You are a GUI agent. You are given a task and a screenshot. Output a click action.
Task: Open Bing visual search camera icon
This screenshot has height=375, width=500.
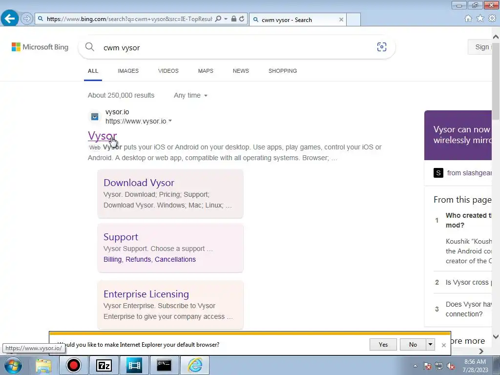[x=382, y=47]
